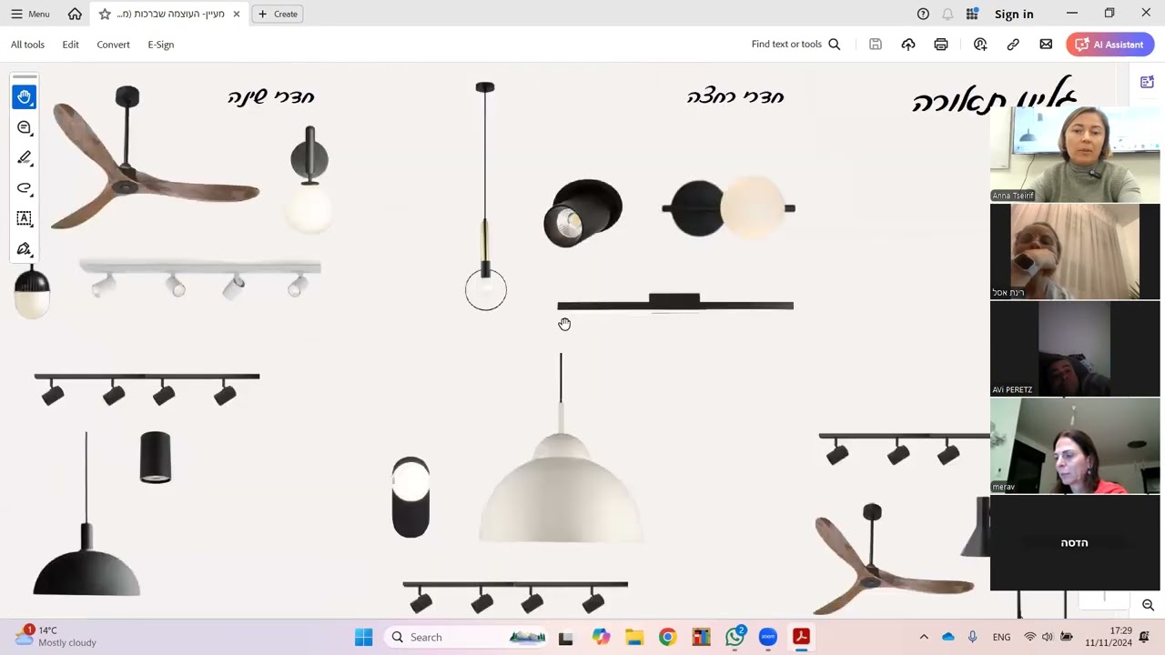The image size is (1165, 655).
Task: Print this PDF file
Action: click(x=941, y=44)
